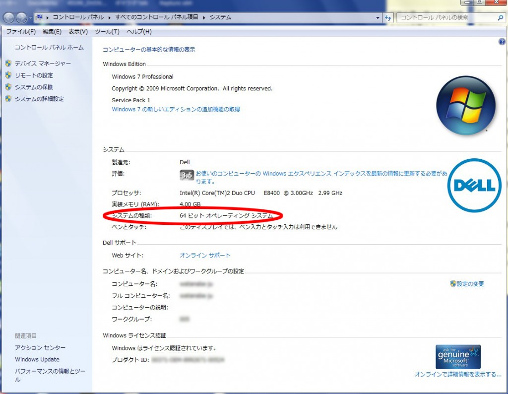Open the address bar history dropdown arrow

(378, 18)
